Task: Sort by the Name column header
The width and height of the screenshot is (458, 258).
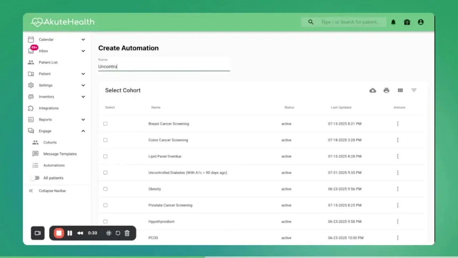Action: click(156, 107)
